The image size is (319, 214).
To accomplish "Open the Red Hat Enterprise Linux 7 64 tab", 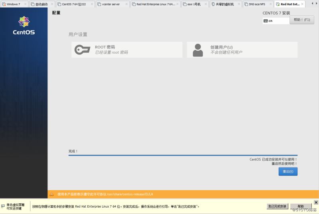I will [156, 4].
